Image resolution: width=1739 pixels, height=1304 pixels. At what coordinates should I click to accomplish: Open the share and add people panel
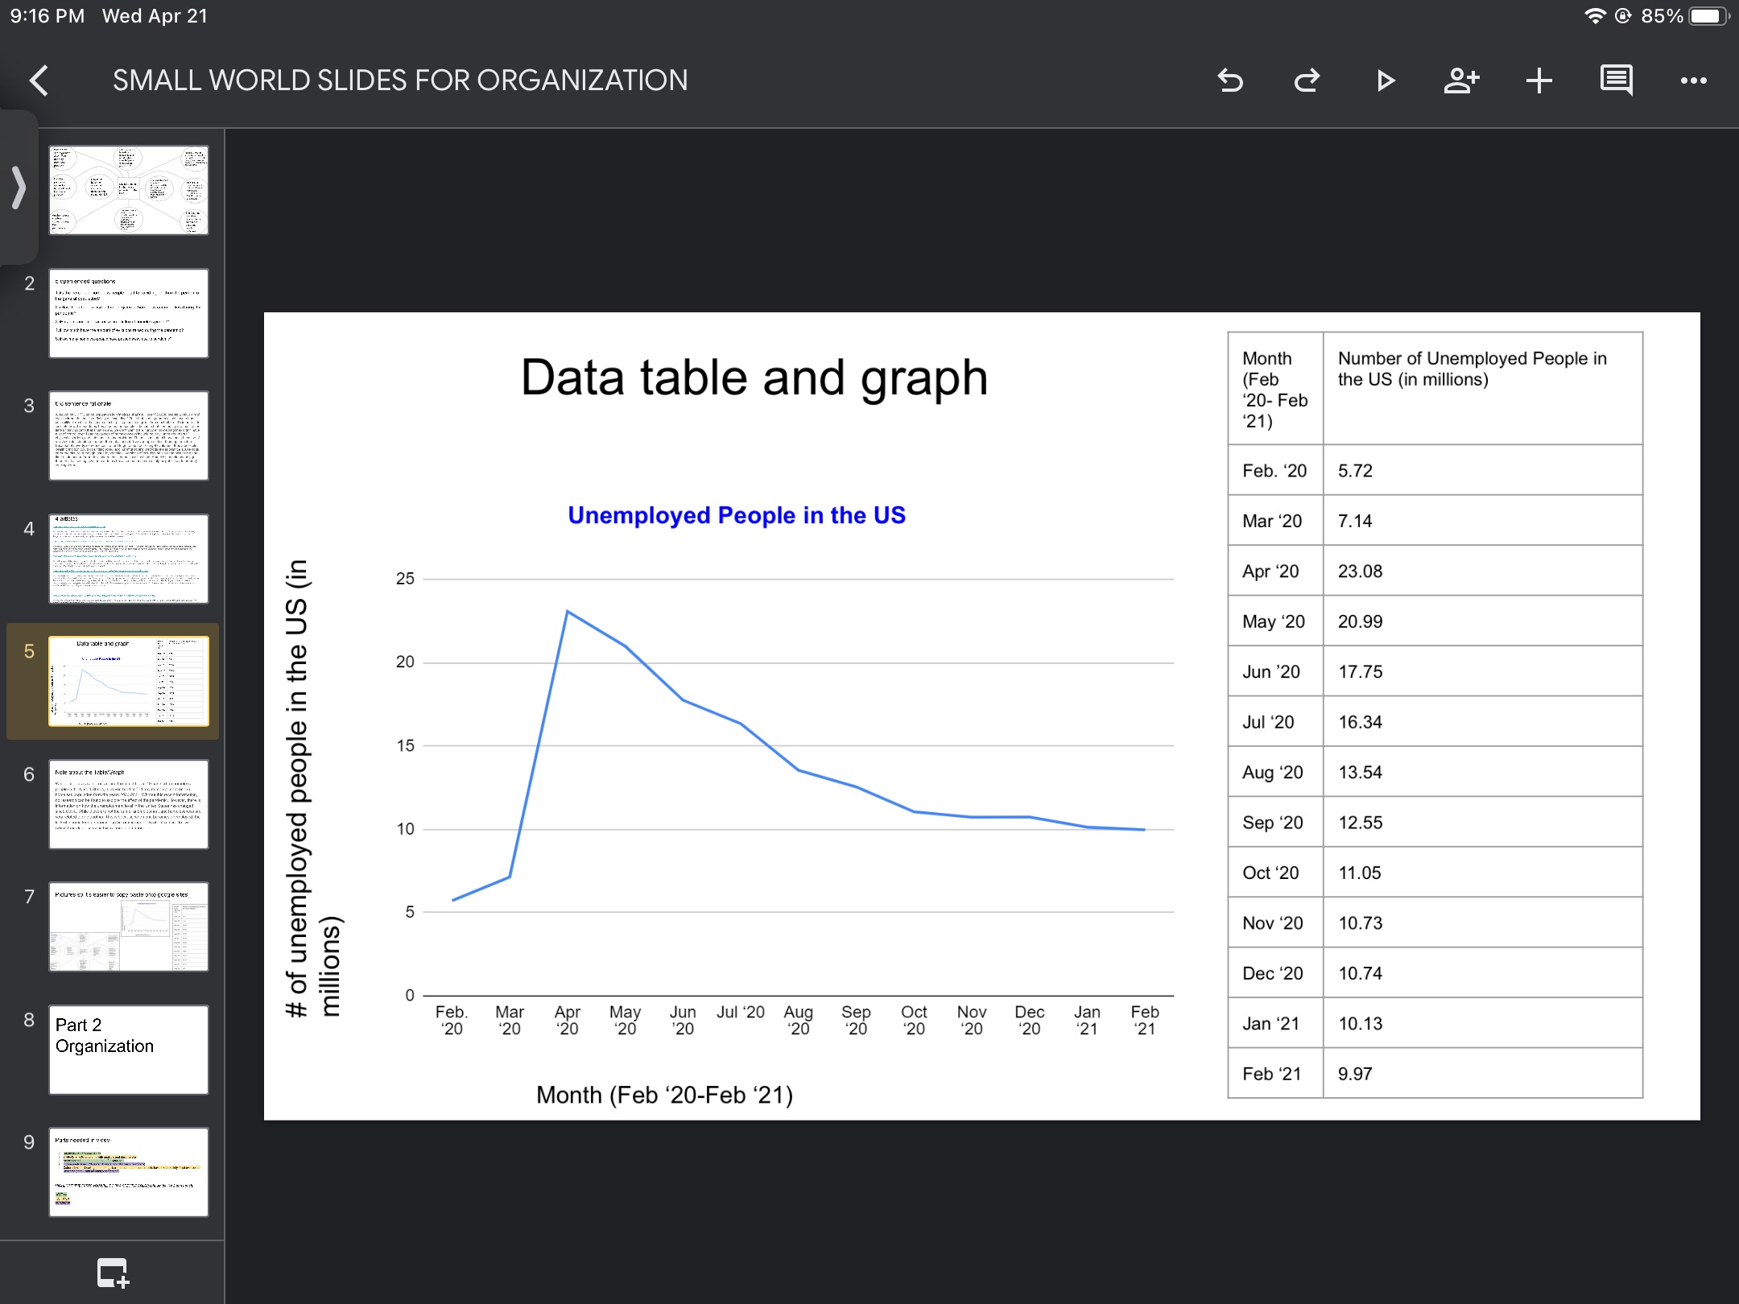click(1461, 80)
